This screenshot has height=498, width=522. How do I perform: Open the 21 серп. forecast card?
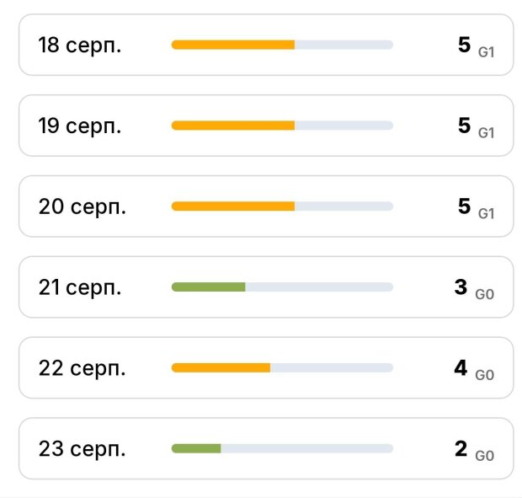click(266, 286)
